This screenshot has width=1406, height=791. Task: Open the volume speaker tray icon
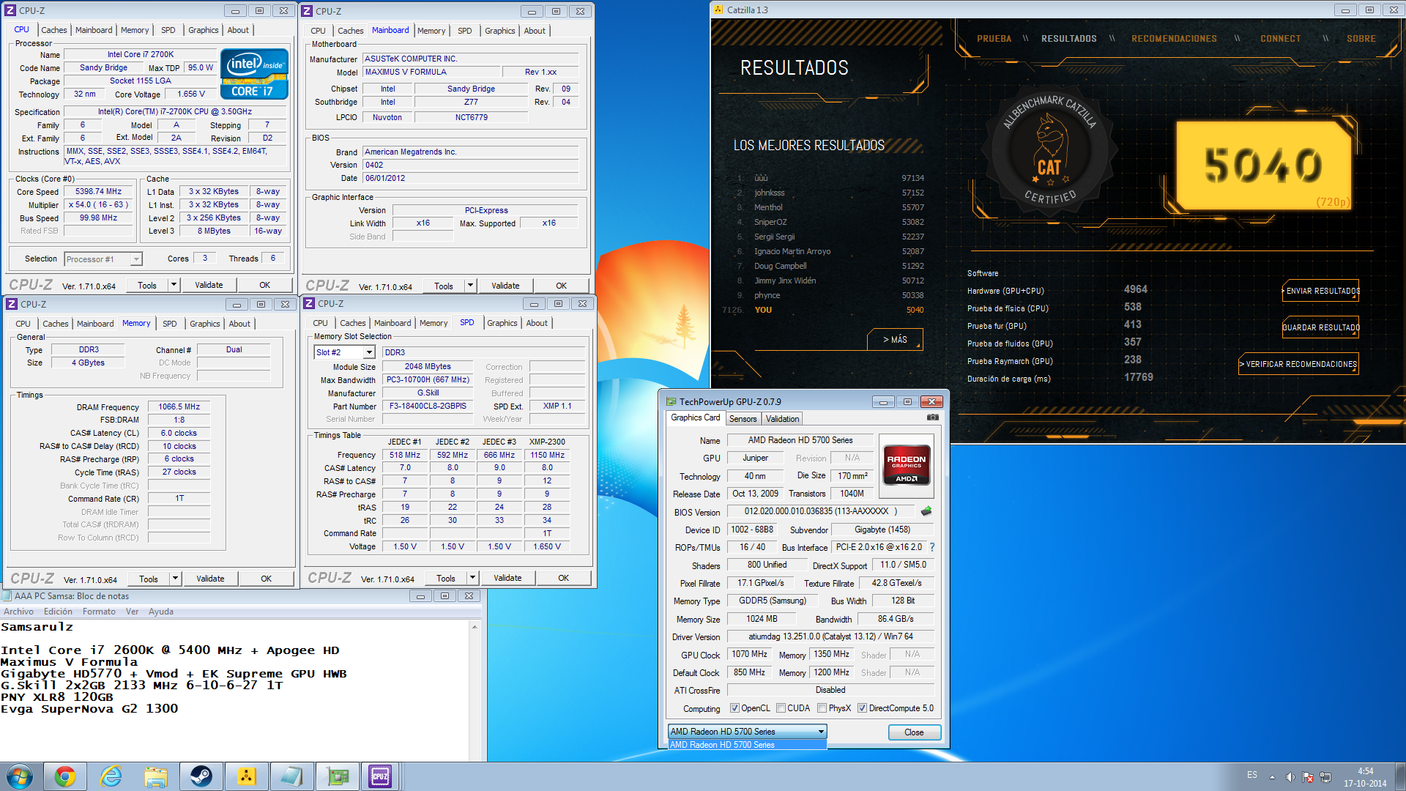[1290, 776]
